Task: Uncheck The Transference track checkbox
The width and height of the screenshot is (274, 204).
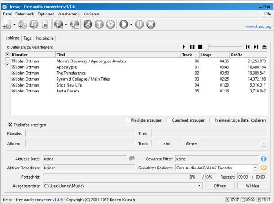Action: (13, 73)
